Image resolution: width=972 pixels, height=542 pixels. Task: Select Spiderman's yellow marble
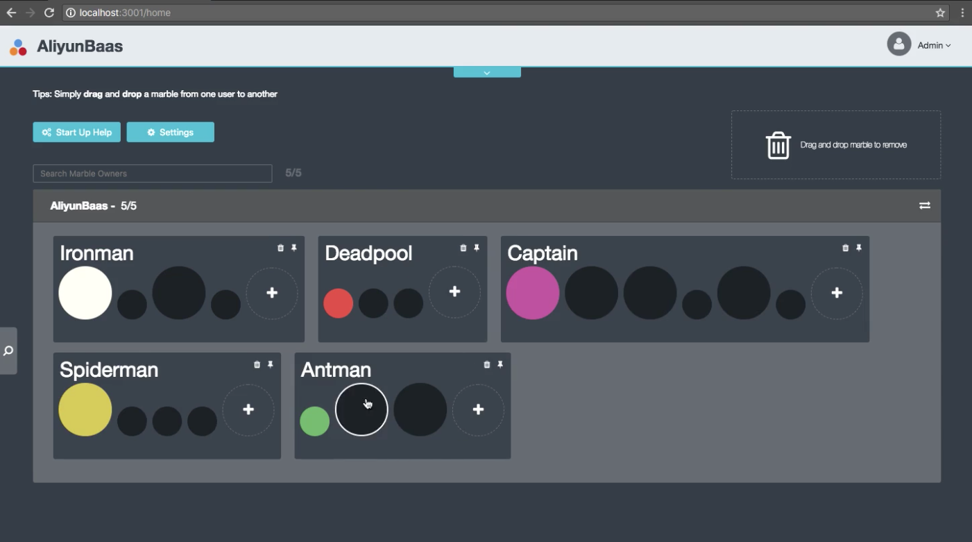(85, 409)
